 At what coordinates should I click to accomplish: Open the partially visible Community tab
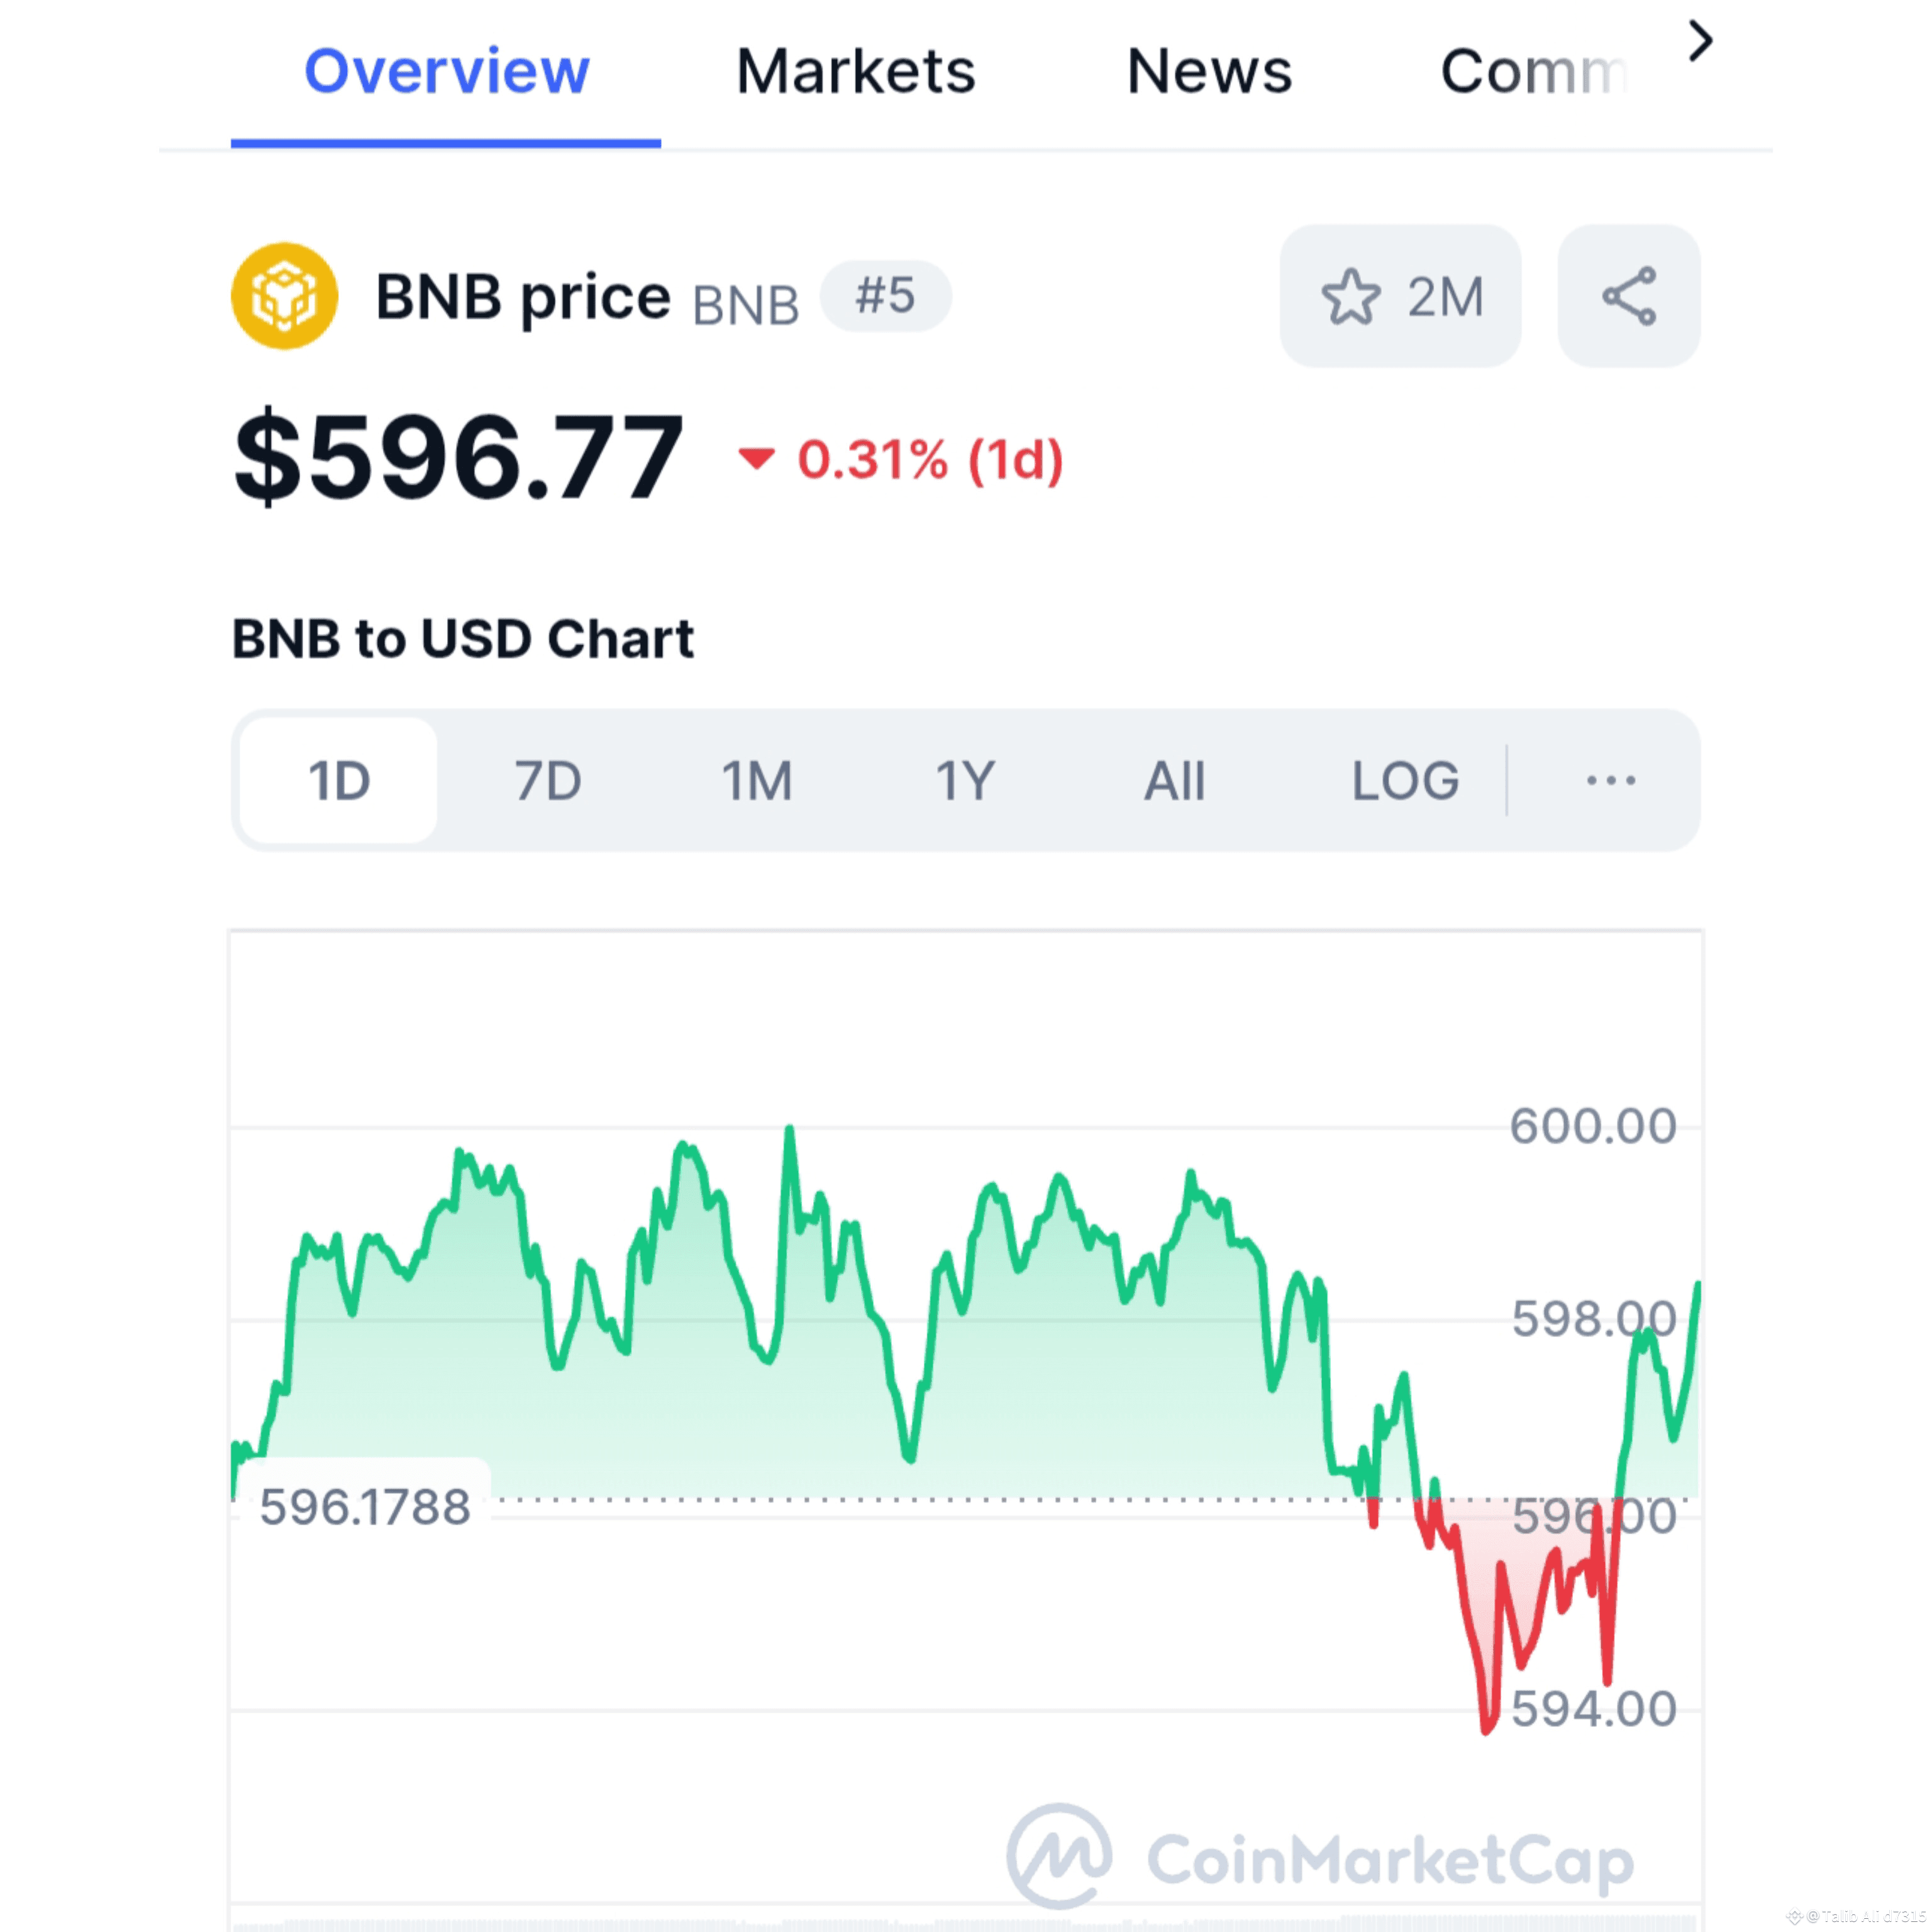click(x=1532, y=72)
